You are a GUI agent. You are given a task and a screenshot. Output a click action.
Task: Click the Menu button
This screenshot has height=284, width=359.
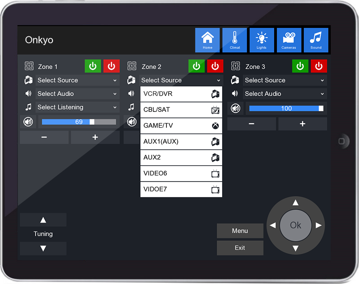(240, 231)
